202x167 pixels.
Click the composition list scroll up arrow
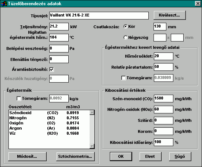tap(92, 113)
